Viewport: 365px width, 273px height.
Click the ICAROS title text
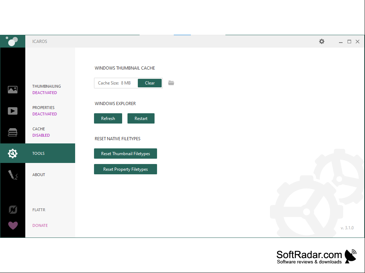(x=40, y=41)
